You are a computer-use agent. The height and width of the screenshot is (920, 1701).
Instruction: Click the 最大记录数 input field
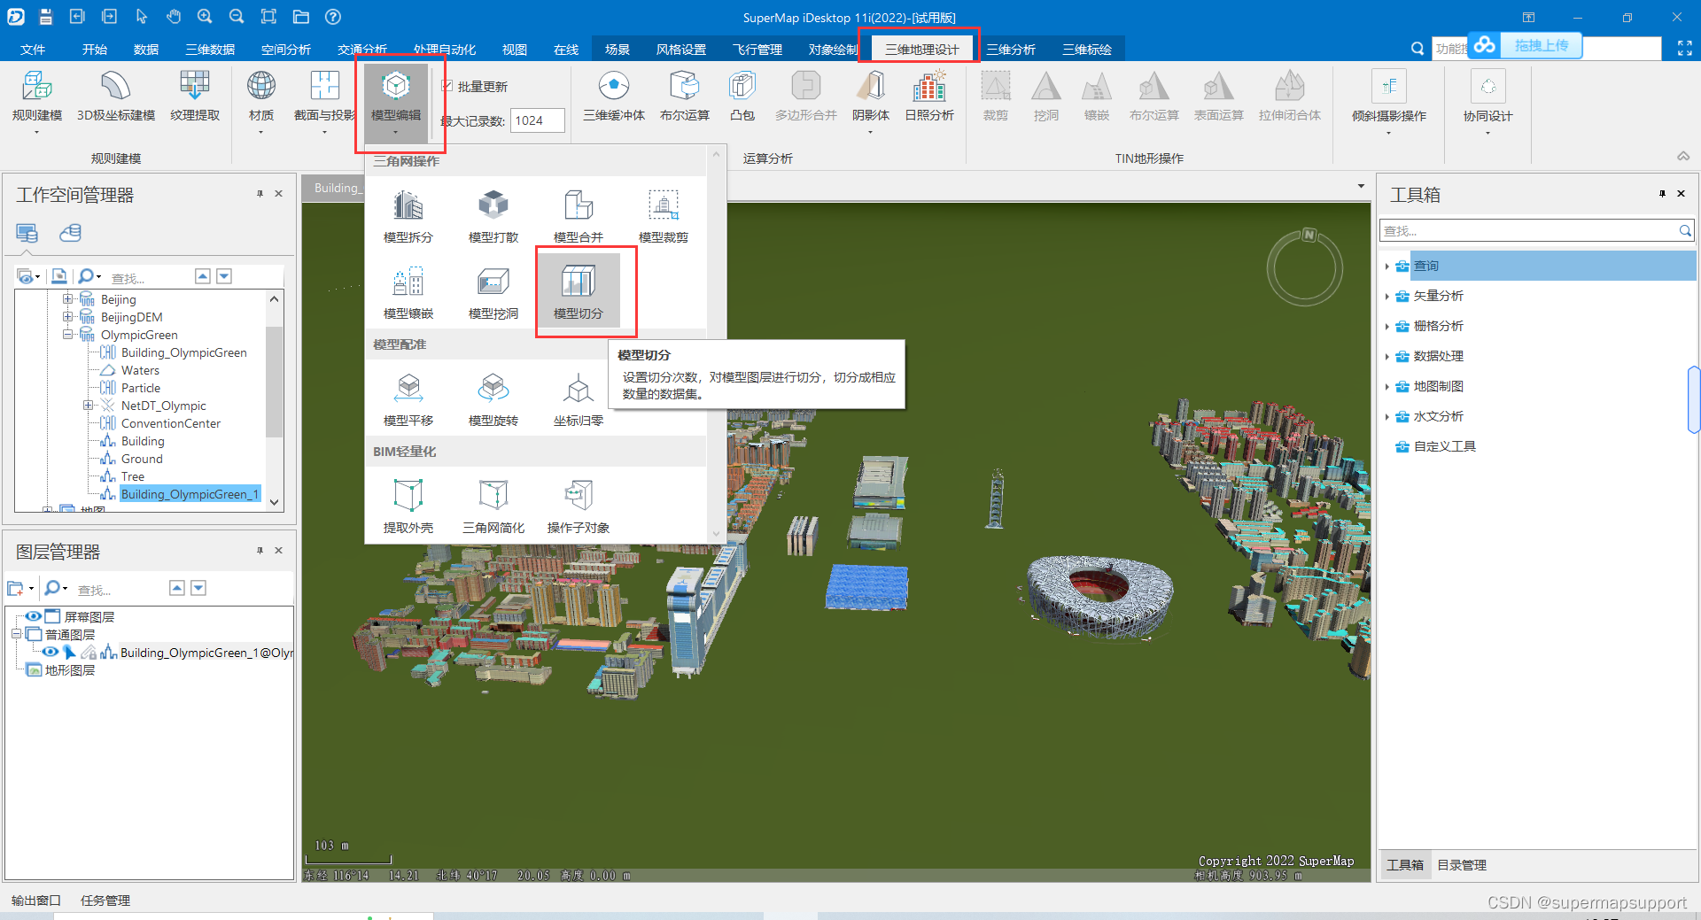coord(537,120)
